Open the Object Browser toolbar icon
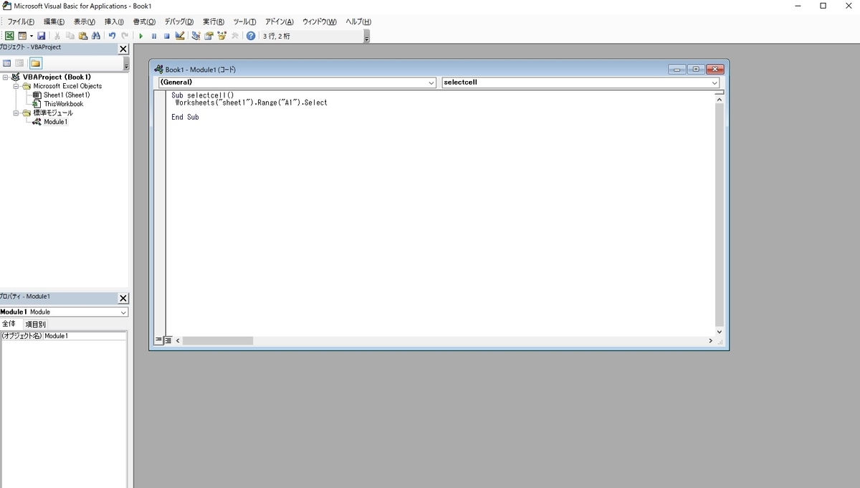The width and height of the screenshot is (860, 488). pyautogui.click(x=221, y=36)
